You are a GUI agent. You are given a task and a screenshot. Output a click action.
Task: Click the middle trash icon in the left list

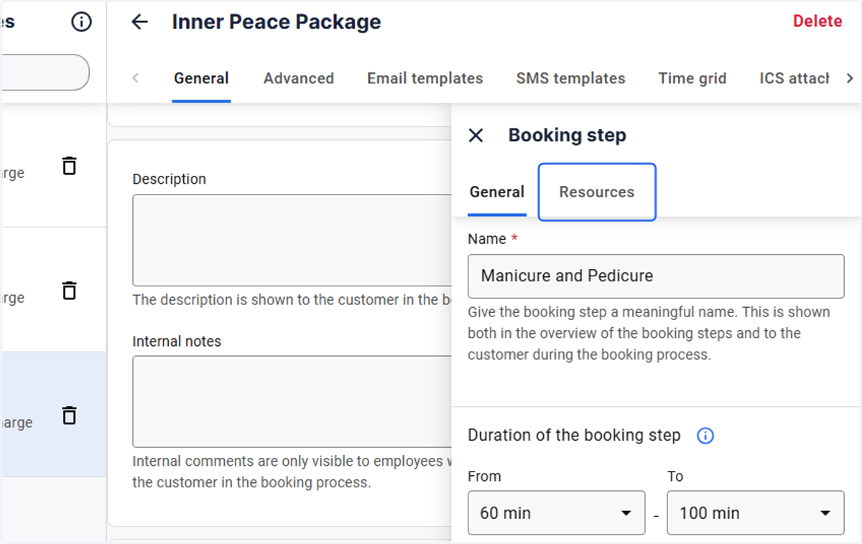pyautogui.click(x=69, y=291)
